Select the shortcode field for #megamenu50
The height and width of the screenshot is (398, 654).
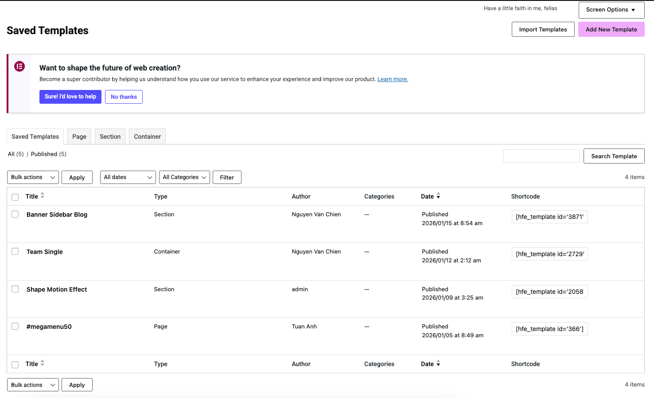pos(549,329)
